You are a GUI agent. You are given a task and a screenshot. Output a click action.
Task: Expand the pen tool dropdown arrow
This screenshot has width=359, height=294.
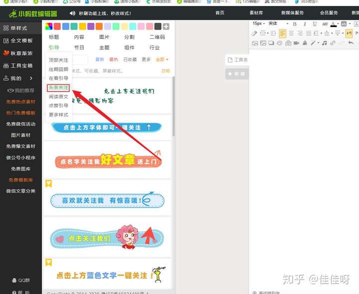click(318, 43)
